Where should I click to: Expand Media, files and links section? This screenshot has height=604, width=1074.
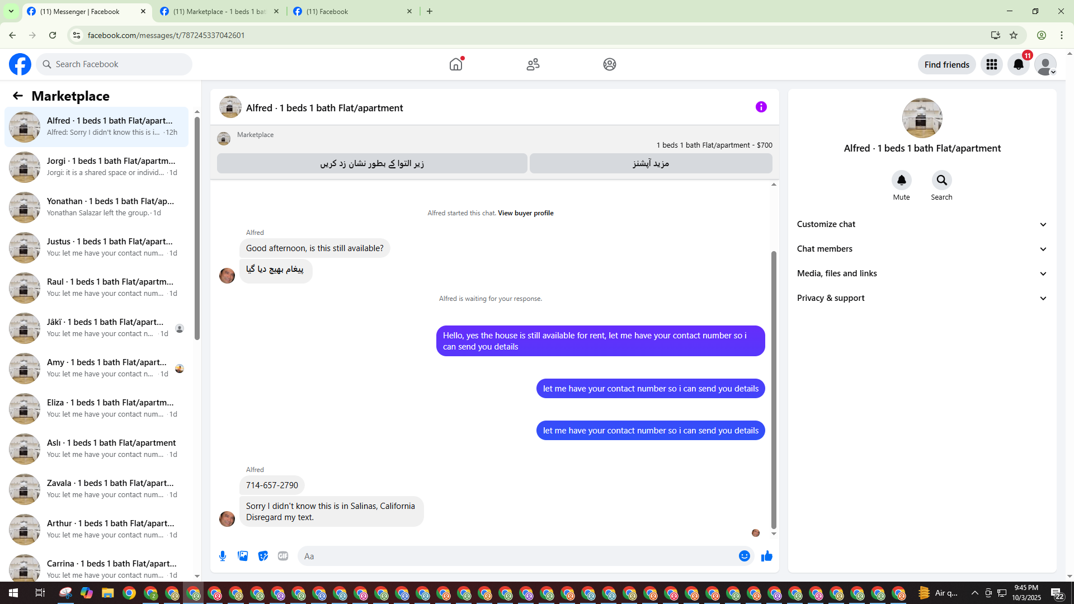point(922,273)
